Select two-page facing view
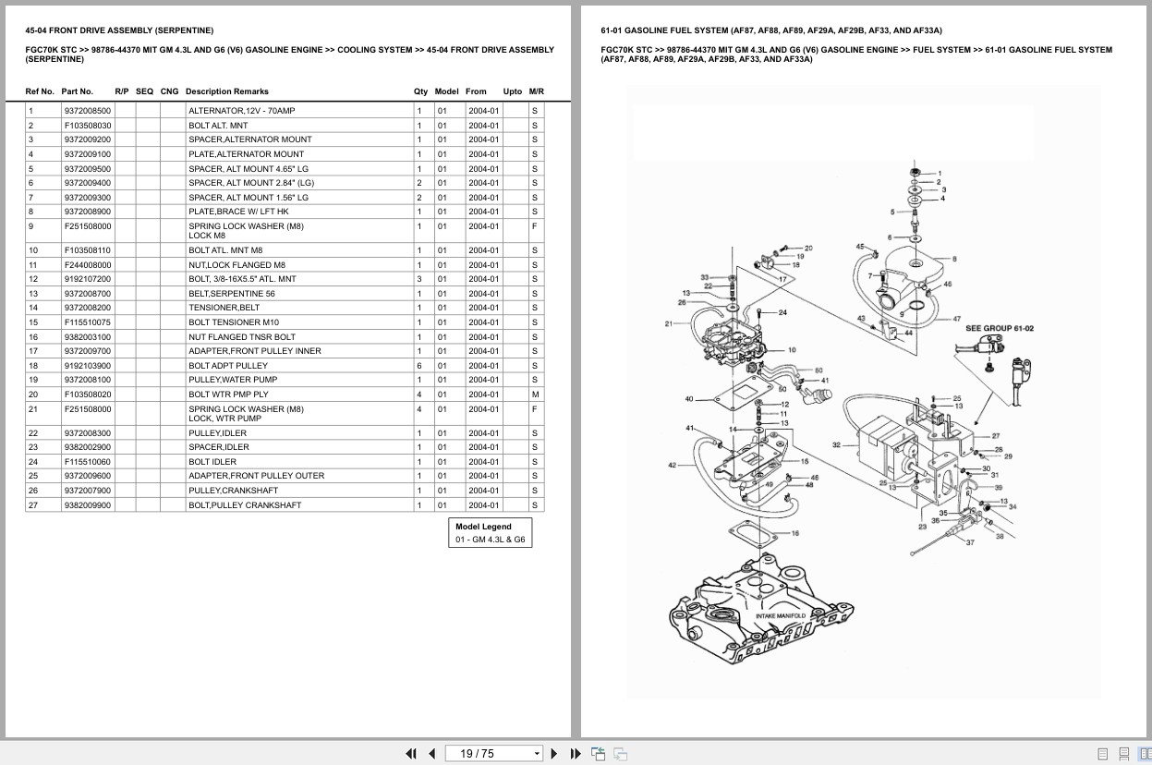 tap(1145, 754)
